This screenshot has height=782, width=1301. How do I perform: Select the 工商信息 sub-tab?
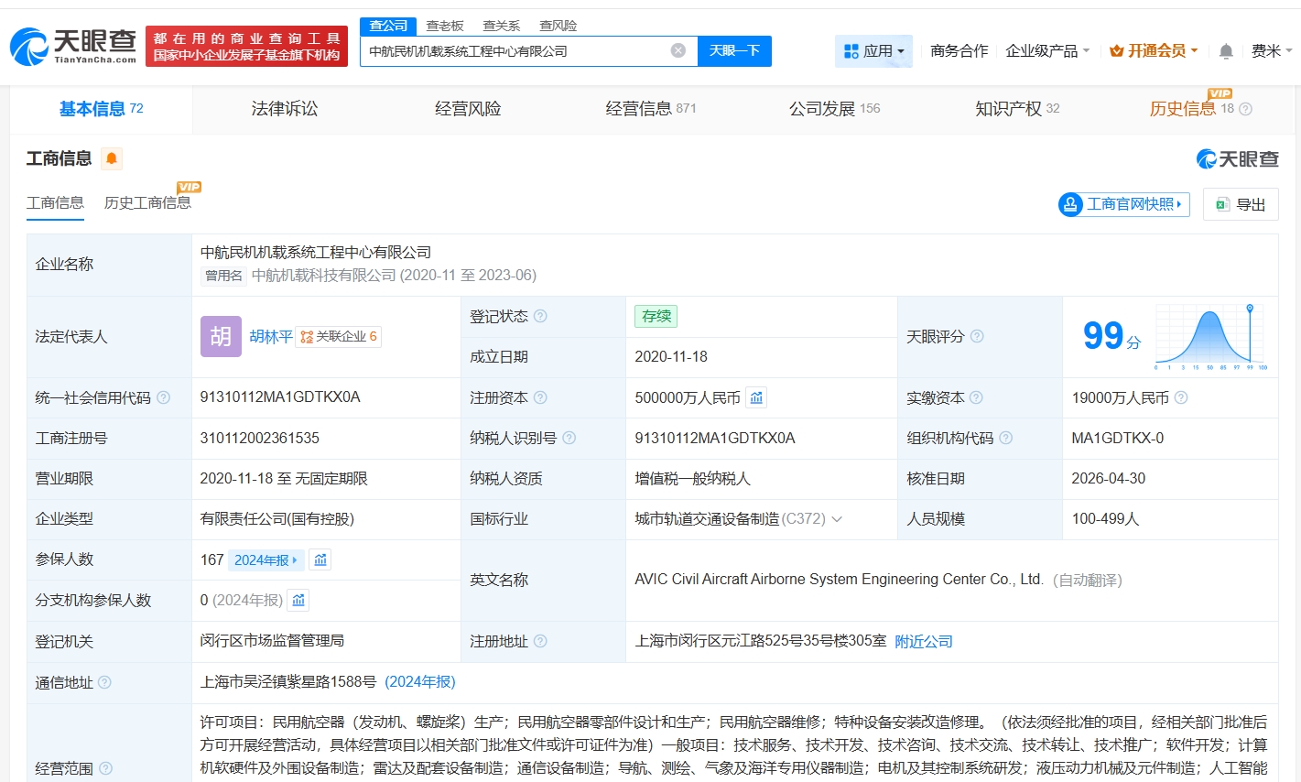(55, 202)
